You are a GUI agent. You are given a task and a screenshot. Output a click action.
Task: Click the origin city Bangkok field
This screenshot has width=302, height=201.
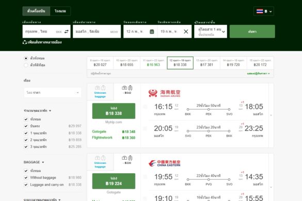click(46, 31)
